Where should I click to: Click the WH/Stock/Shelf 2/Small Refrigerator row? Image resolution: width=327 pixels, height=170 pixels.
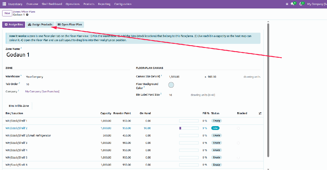click(x=133, y=136)
